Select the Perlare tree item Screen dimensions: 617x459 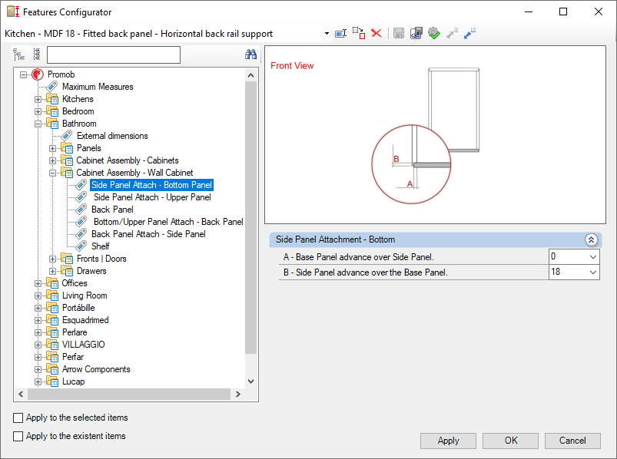coord(75,332)
